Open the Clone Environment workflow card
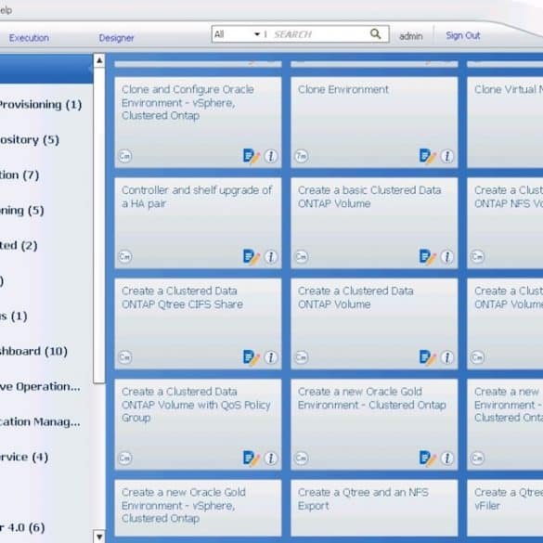543x543 pixels. click(x=374, y=123)
